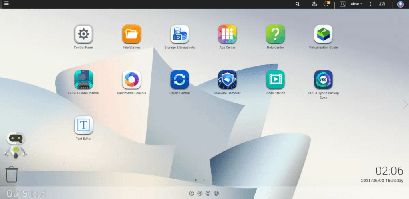Open HBS 3 Hybrid Backup Sync
409x199 pixels.
click(323, 80)
